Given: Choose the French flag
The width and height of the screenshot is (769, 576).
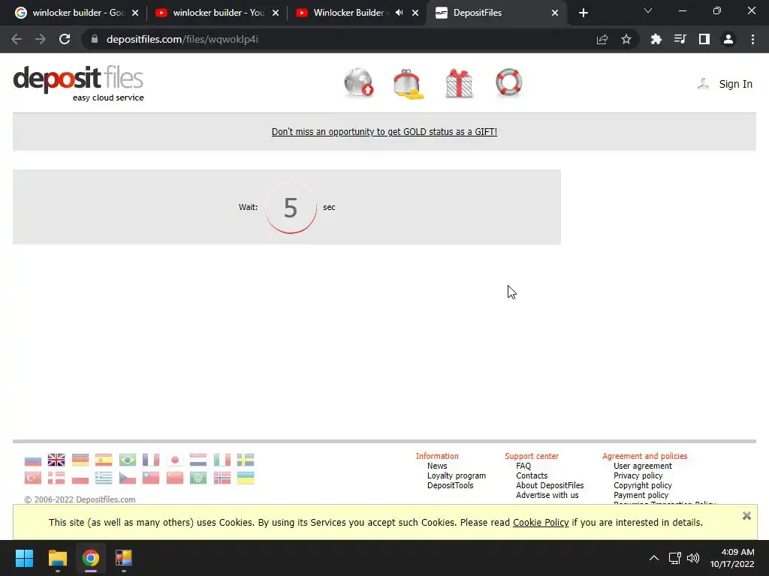Looking at the screenshot, I should point(151,460).
